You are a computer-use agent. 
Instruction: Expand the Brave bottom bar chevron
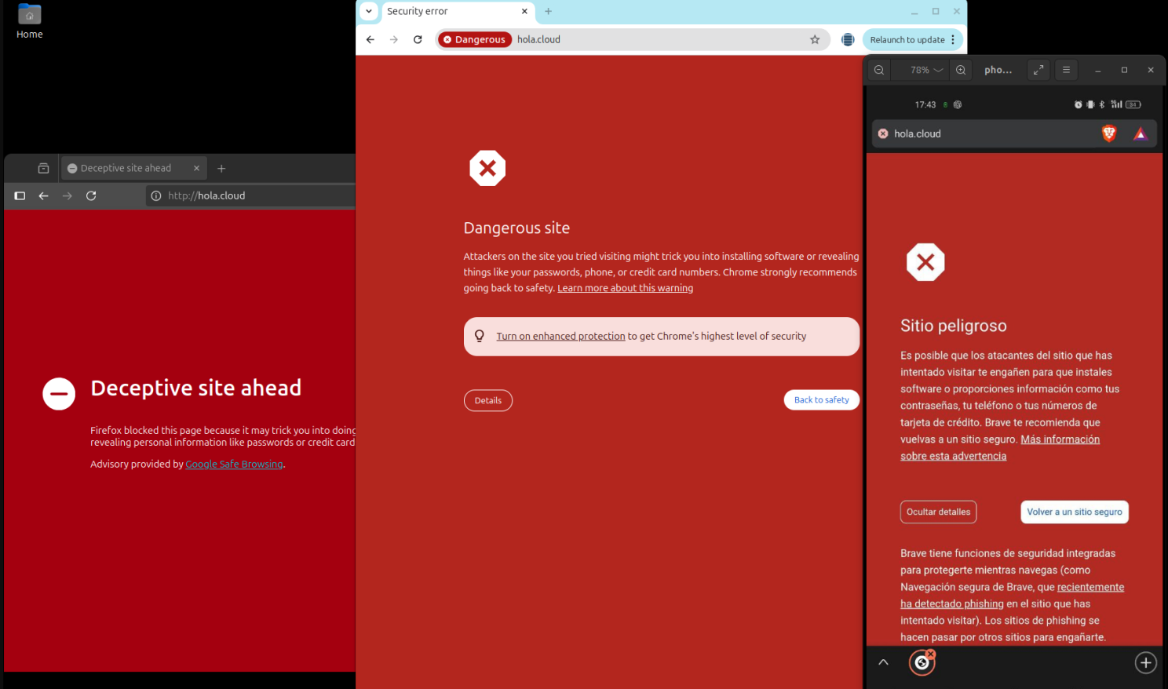pyautogui.click(x=883, y=662)
